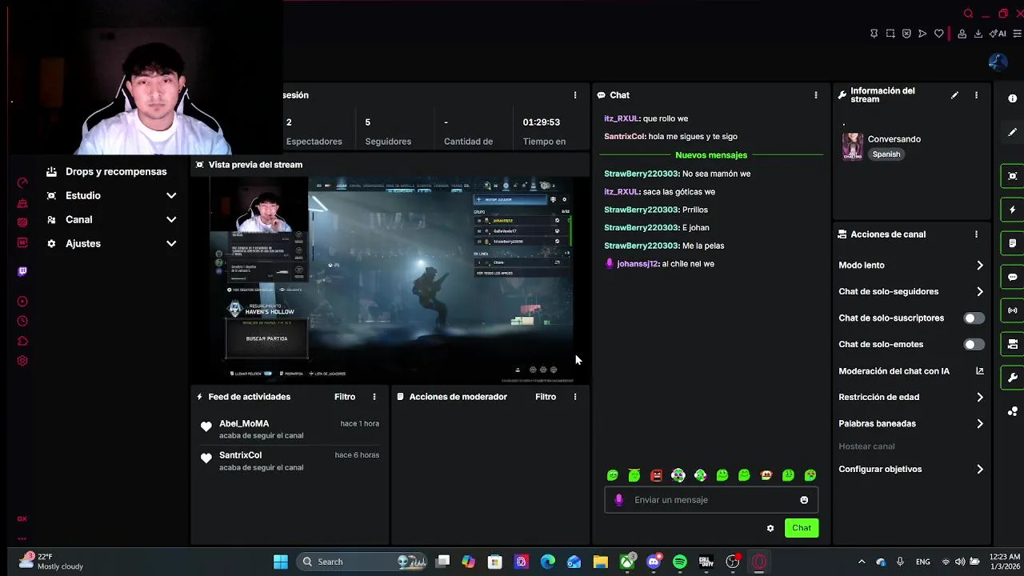Open Acciones de canal three-dot menu
The image size is (1024, 576).
click(x=976, y=234)
